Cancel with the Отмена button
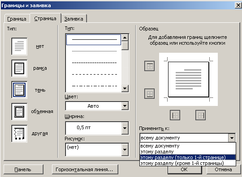 (x=224, y=170)
